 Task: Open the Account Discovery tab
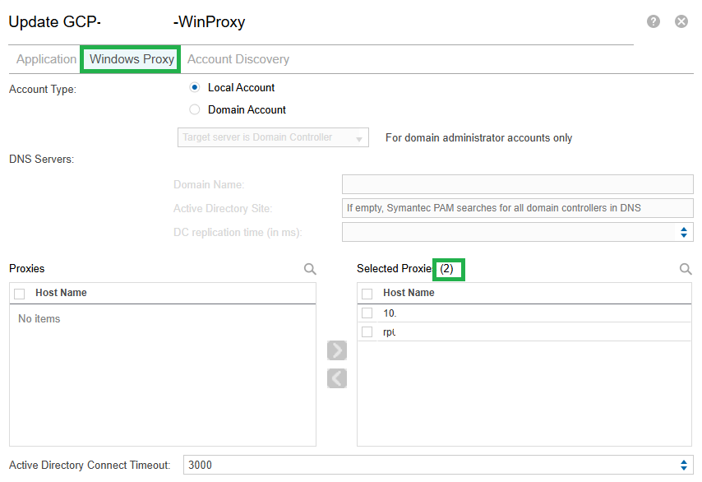coord(238,59)
